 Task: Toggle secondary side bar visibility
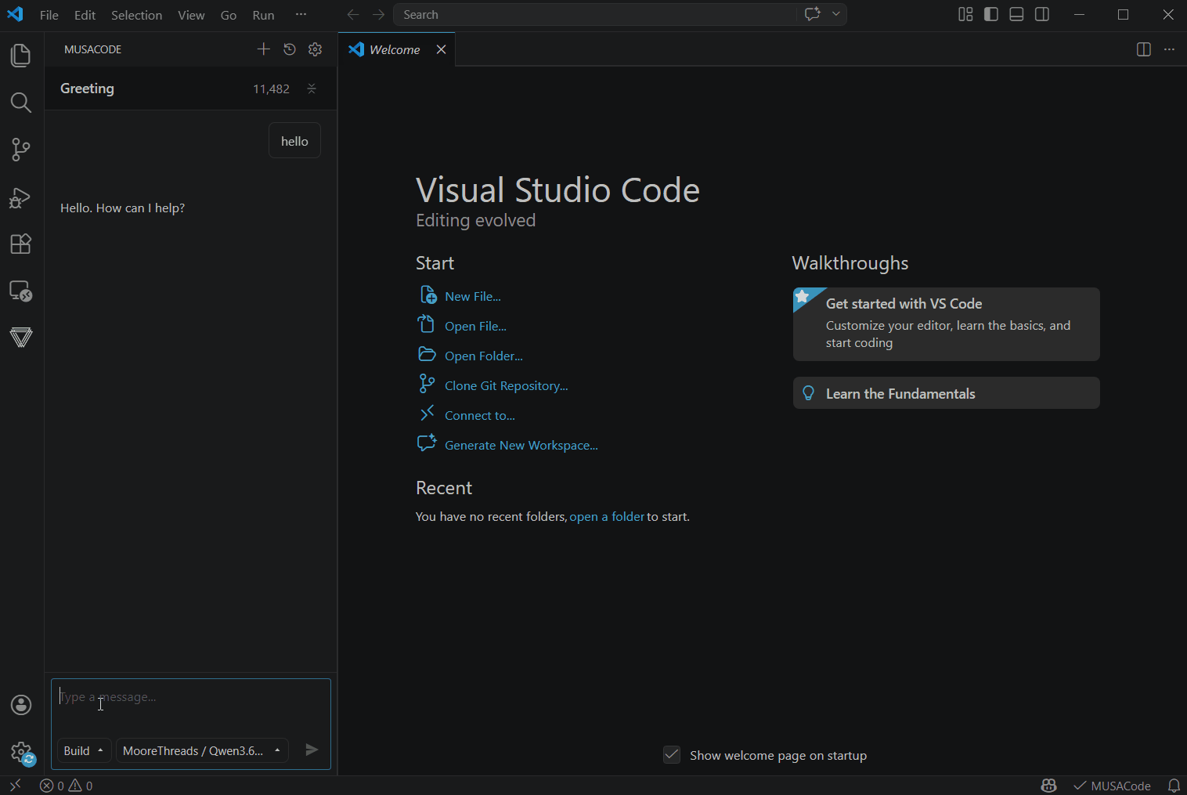[x=1042, y=14]
